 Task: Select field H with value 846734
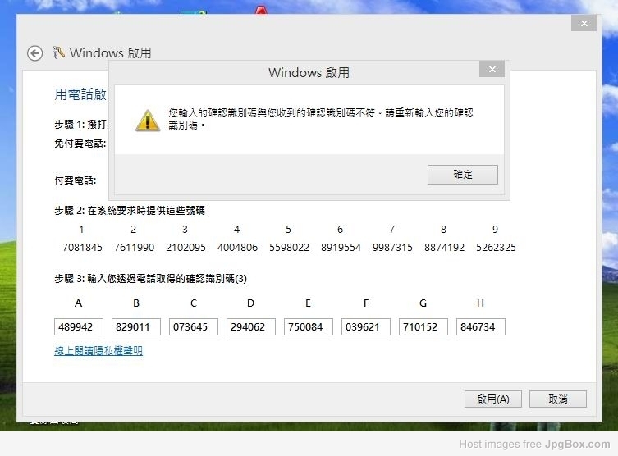pos(481,327)
